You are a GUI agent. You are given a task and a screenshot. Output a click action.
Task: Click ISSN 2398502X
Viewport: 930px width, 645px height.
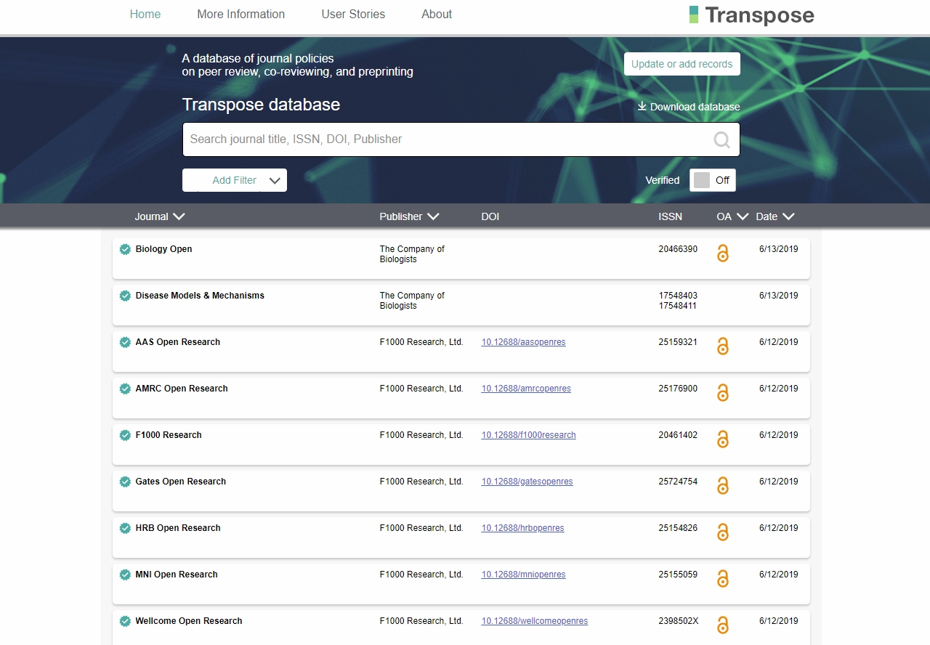[678, 621]
